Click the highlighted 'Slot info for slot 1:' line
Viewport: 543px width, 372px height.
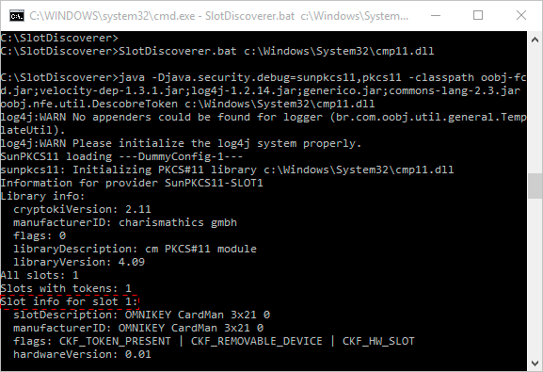70,301
